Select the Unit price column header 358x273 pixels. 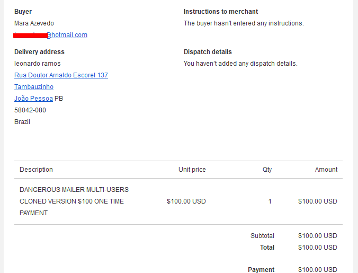pos(192,170)
